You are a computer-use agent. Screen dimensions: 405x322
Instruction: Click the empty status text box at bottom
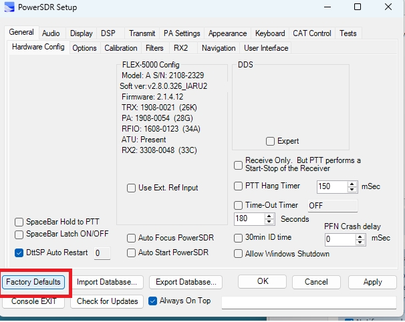coord(309,303)
